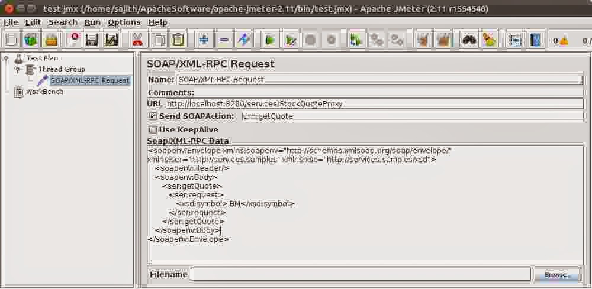Image resolution: width=592 pixels, height=289 pixels.
Task: Open the File menu
Action: click(11, 22)
